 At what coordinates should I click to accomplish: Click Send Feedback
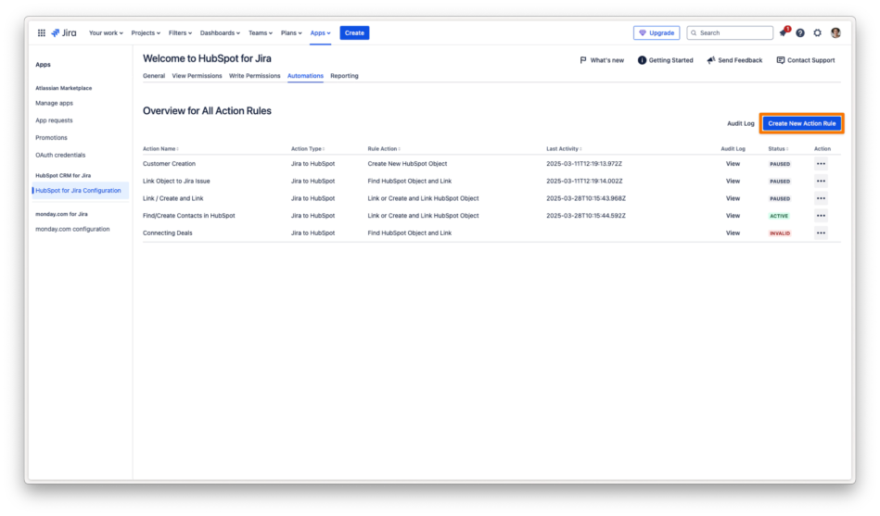(x=734, y=60)
